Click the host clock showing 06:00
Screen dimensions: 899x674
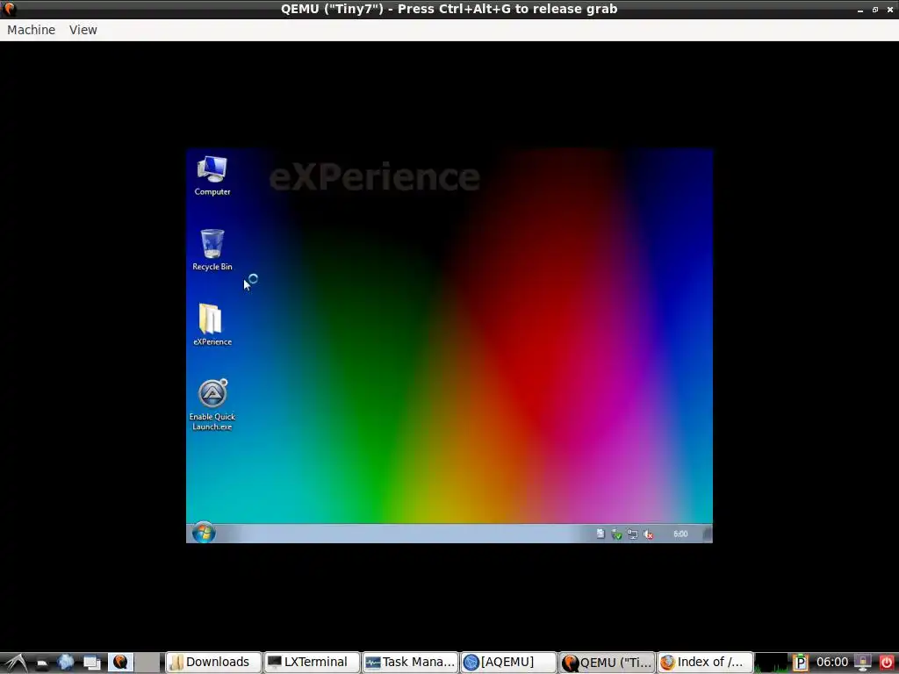[832, 662]
